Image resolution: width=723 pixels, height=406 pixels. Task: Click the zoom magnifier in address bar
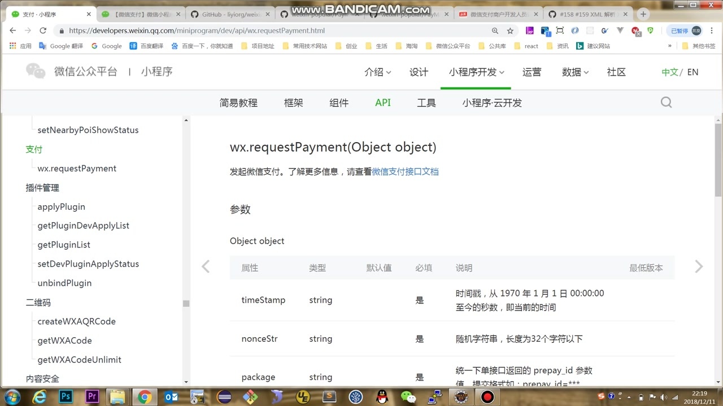(x=495, y=30)
